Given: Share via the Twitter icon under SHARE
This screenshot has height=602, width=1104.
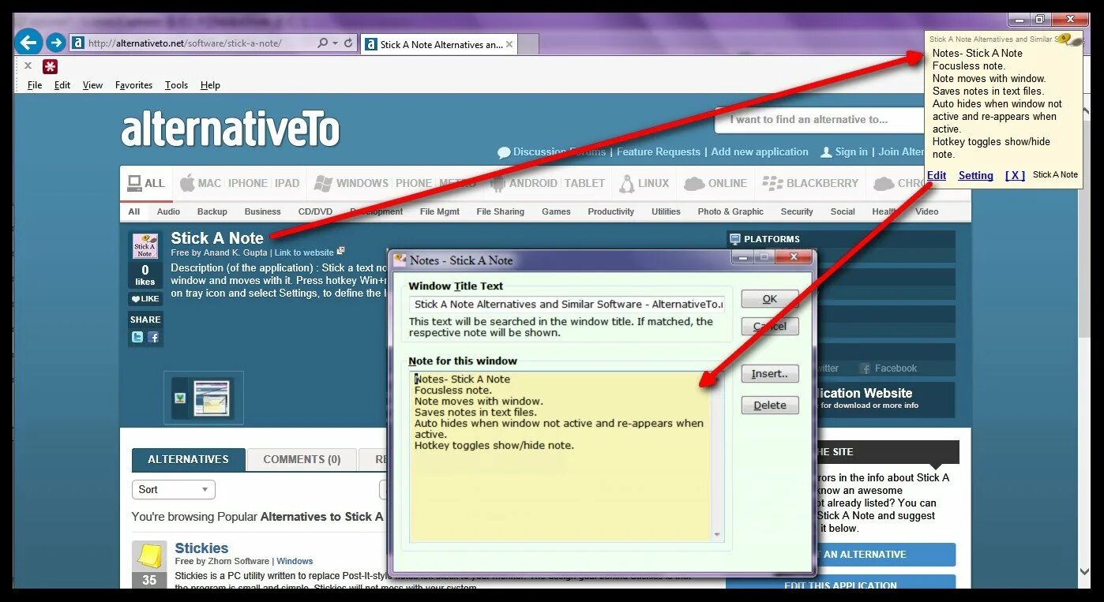Looking at the screenshot, I should pos(137,337).
